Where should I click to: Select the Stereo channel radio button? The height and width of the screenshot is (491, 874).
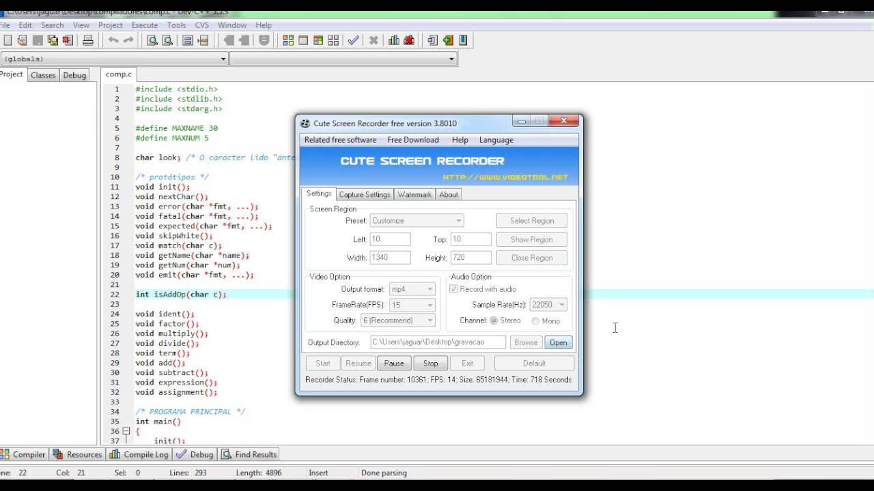click(x=494, y=321)
